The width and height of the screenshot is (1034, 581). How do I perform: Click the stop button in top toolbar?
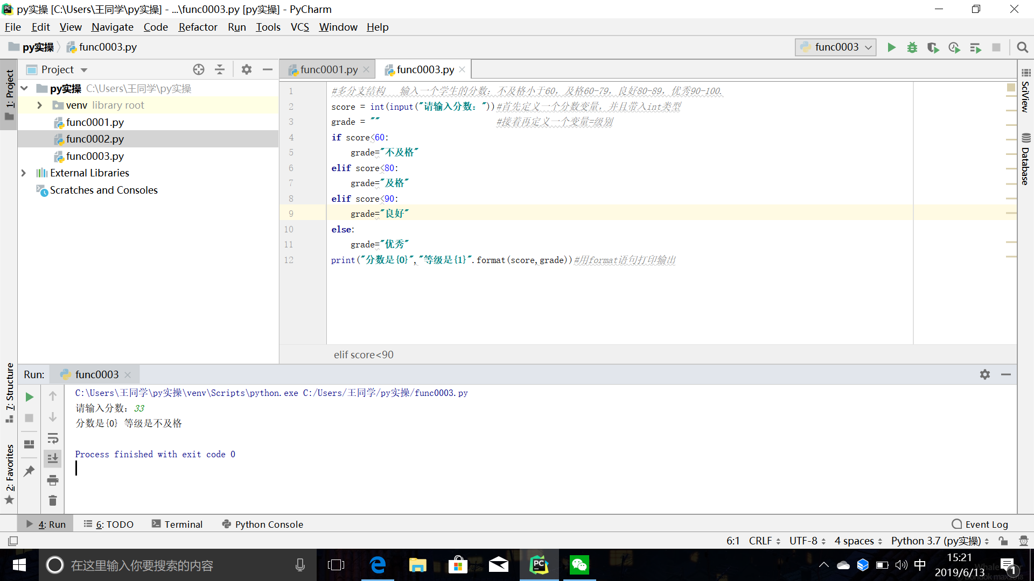tap(996, 47)
